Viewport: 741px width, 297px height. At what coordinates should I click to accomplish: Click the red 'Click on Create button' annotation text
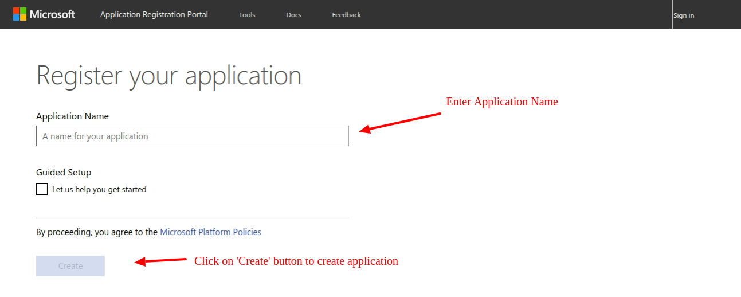tap(296, 261)
